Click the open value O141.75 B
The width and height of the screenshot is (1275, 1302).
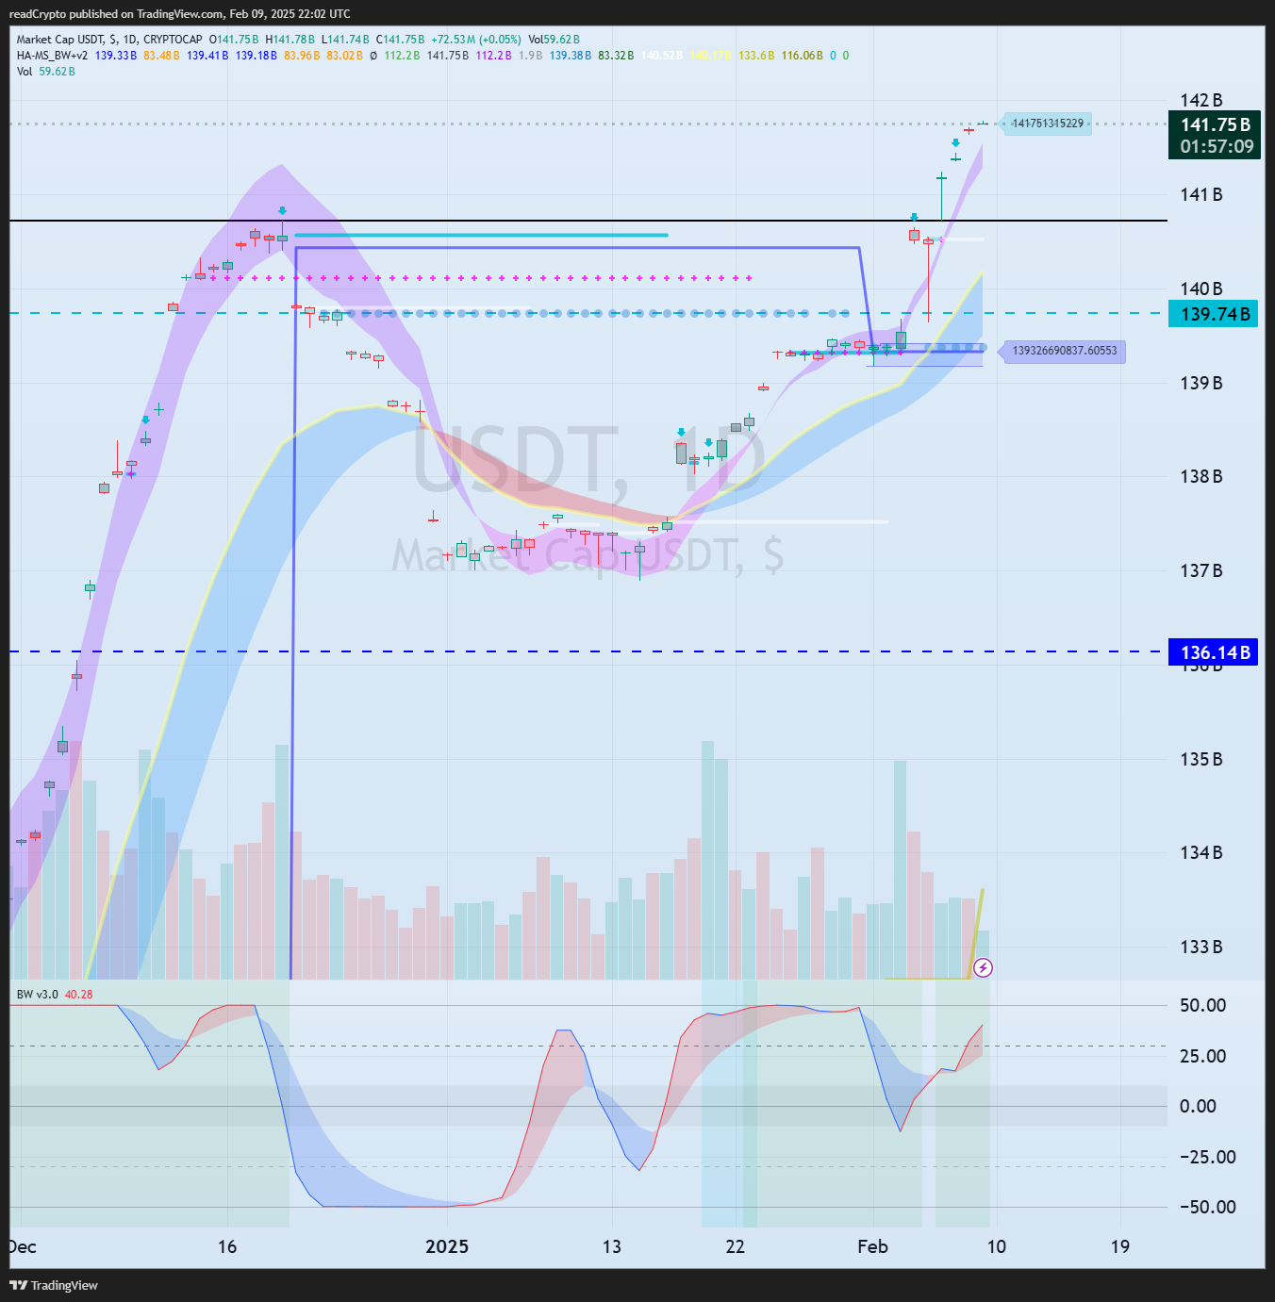click(x=234, y=40)
